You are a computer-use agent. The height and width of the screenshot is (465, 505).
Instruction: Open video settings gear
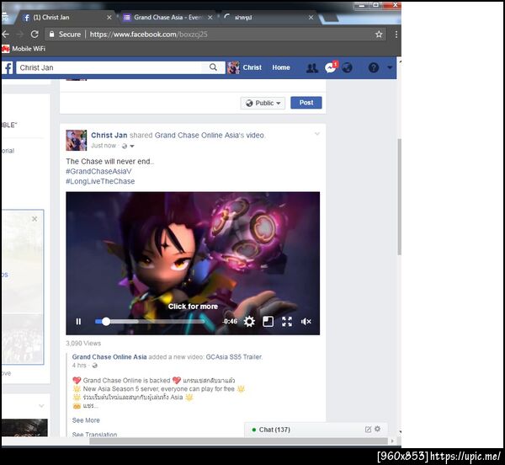[249, 321]
